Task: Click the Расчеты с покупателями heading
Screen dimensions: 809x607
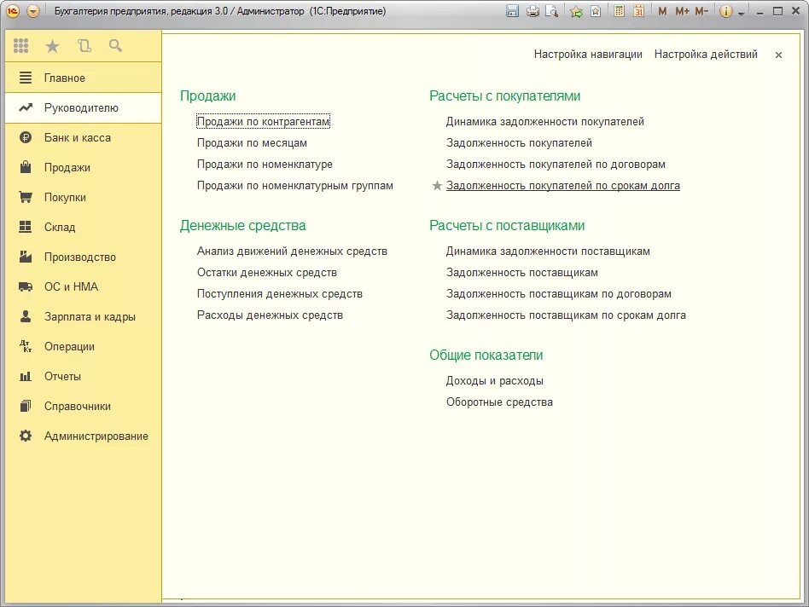Action: coord(504,95)
